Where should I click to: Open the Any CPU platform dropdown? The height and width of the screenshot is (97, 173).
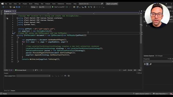pos(45,7)
